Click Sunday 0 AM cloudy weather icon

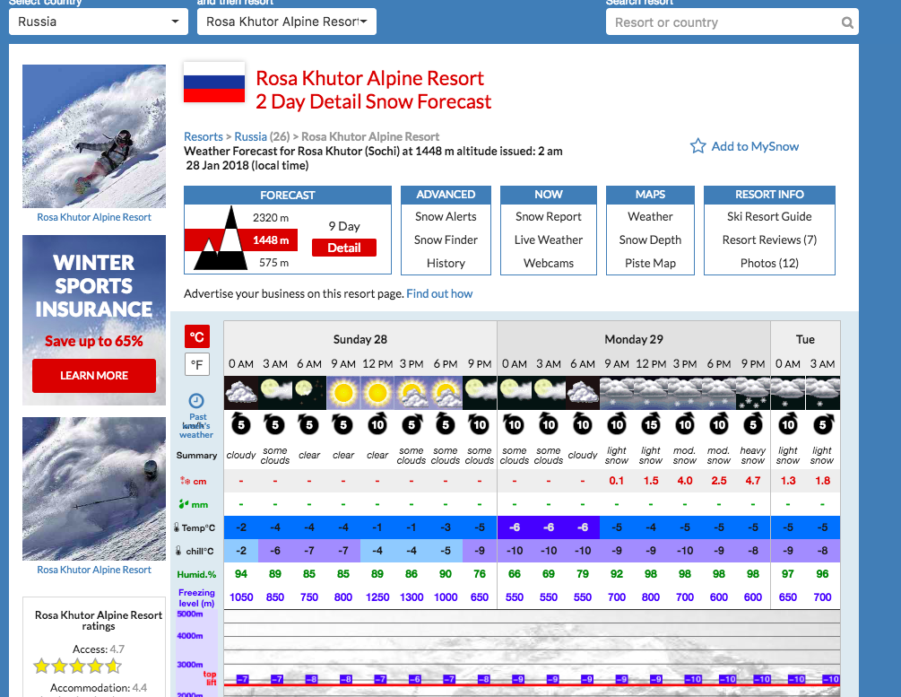241,393
